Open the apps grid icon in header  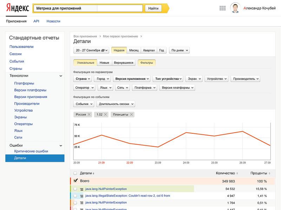(x=222, y=8)
